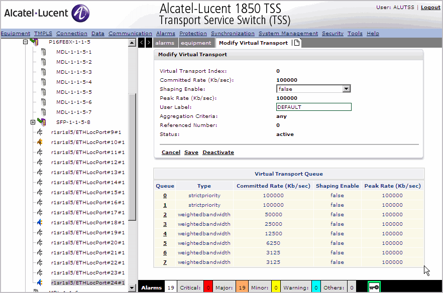Click the ETHLocPort#20#1 port icon
Screen dimensions: 443x293
click(40, 242)
